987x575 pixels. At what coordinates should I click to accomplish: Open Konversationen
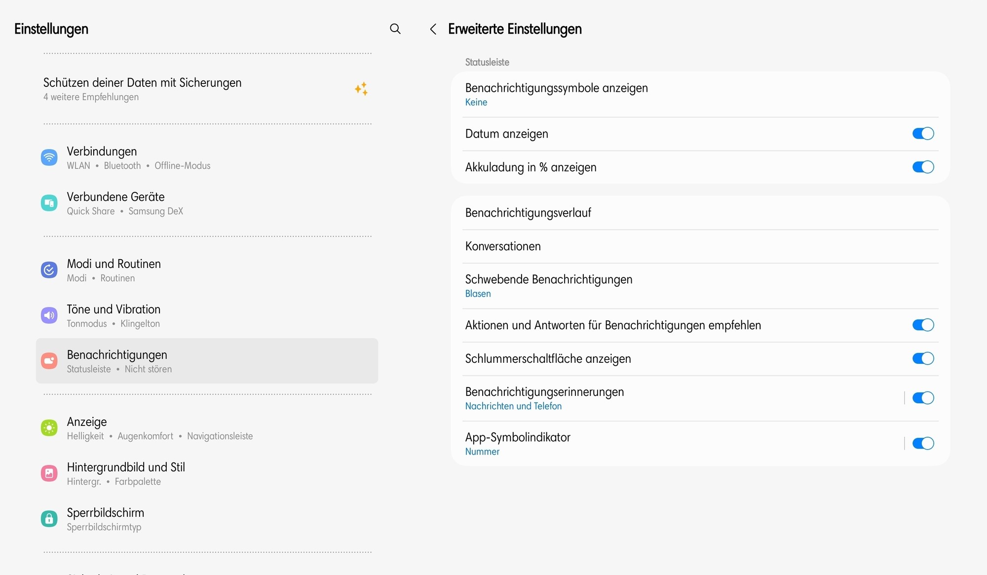[700, 246]
